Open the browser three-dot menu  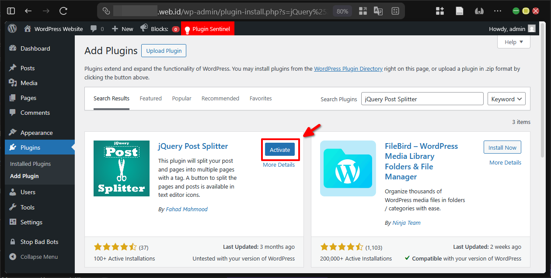click(x=498, y=10)
